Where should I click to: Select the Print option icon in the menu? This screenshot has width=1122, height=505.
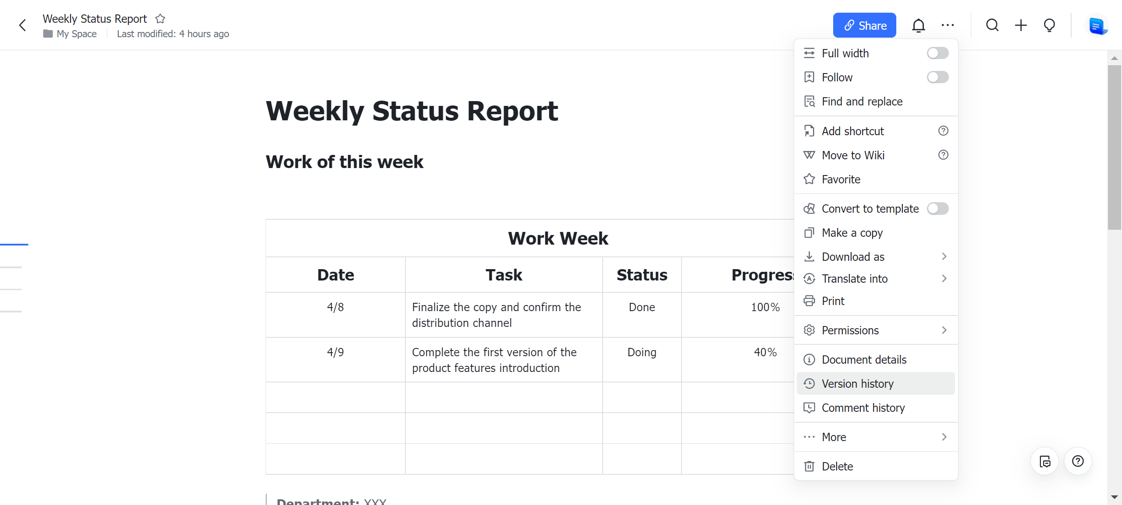[x=810, y=301]
